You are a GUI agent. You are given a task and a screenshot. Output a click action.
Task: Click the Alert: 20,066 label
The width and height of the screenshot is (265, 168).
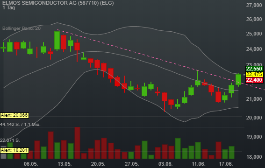point(14,115)
